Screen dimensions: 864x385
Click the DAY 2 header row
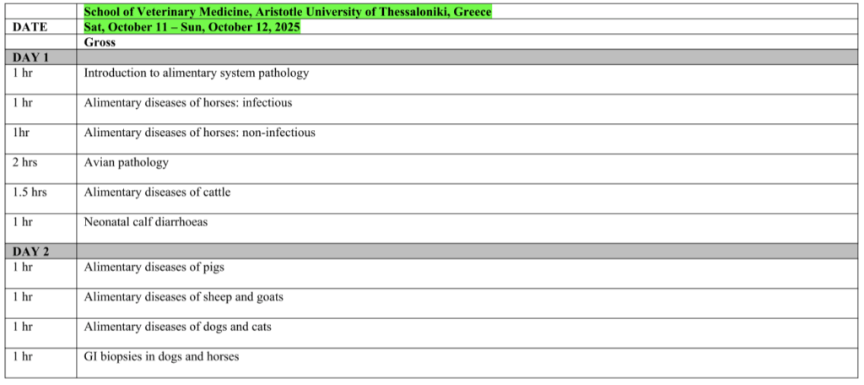(x=431, y=251)
